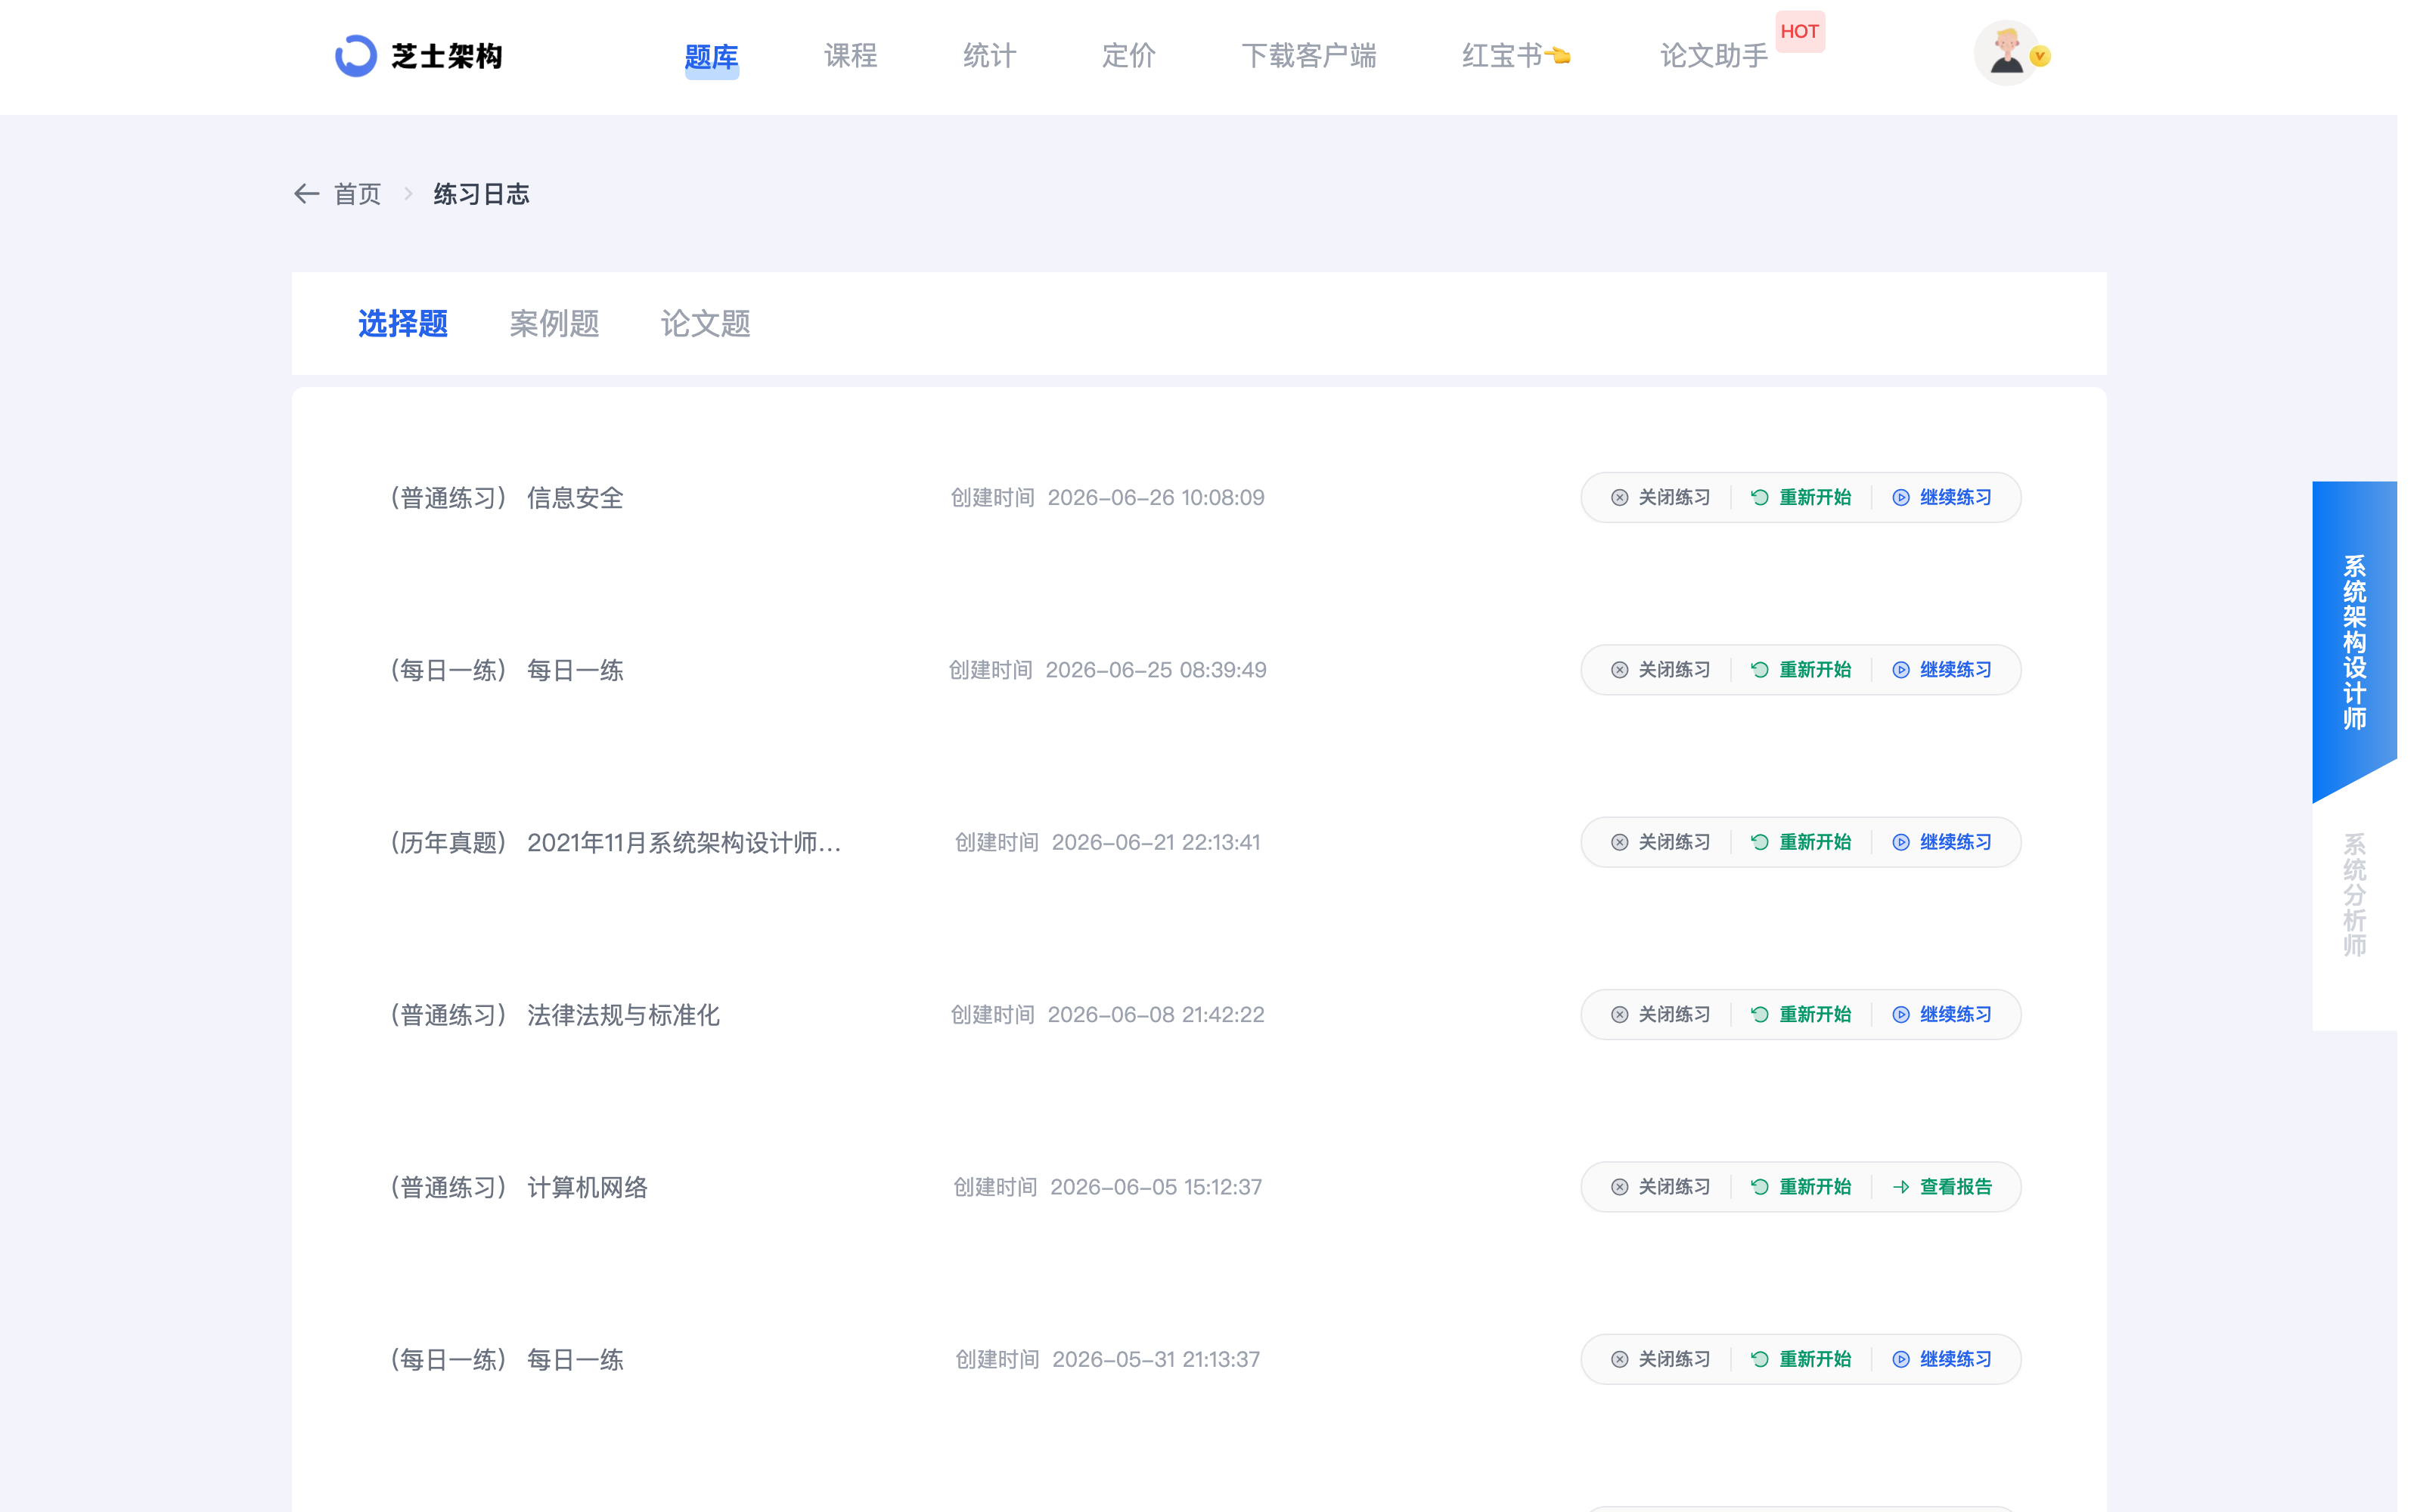Click restart icon for 2026-06-25 每日一练
The height and width of the screenshot is (1512, 2420).
click(x=1760, y=670)
